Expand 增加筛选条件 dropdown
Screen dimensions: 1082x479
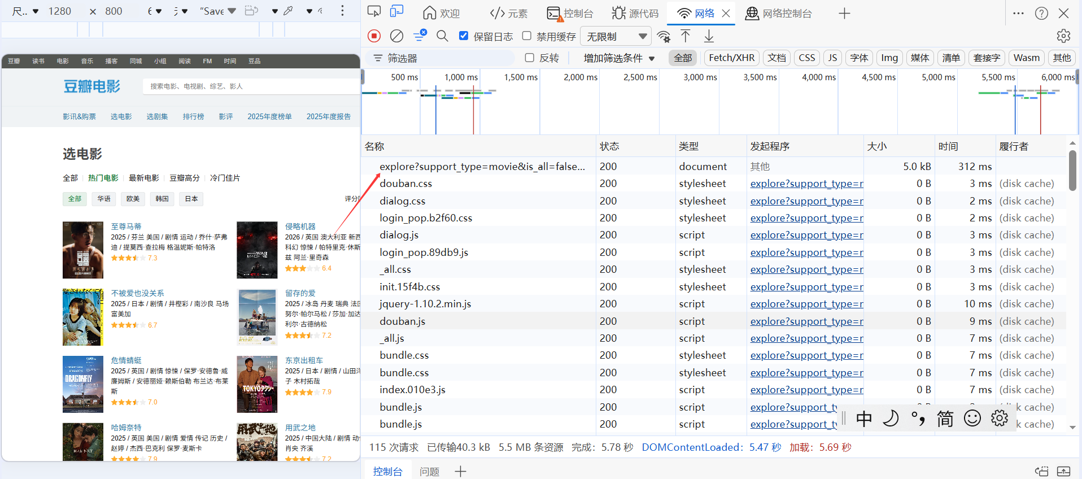pyautogui.click(x=619, y=58)
